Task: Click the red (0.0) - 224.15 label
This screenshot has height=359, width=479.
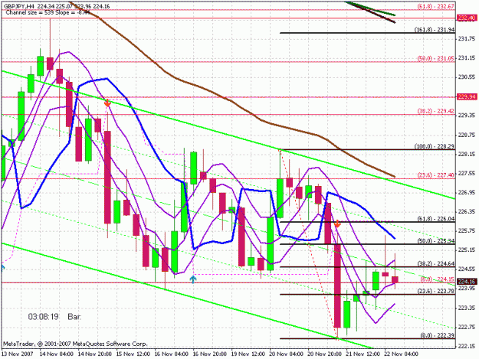Action: [437, 279]
